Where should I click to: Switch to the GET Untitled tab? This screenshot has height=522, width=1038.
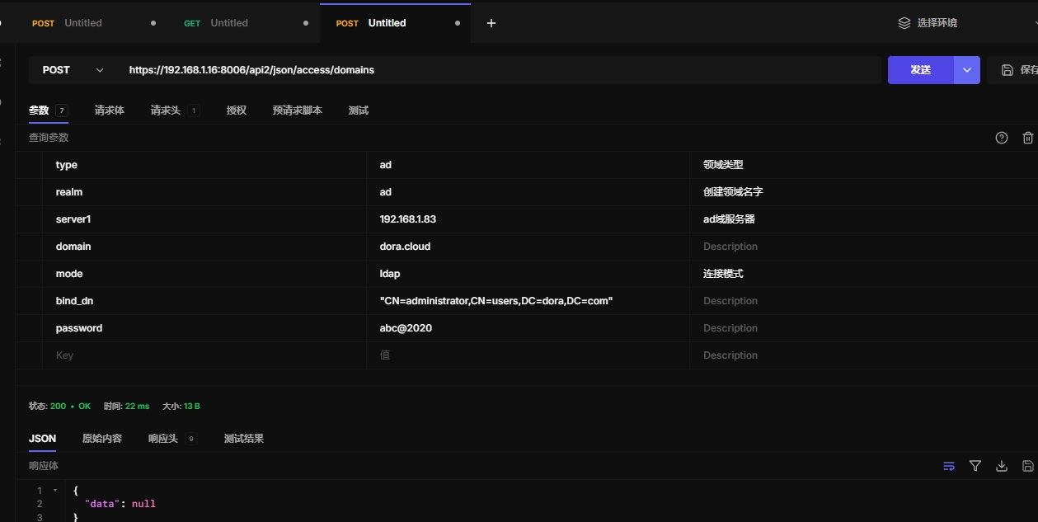pyautogui.click(x=228, y=23)
